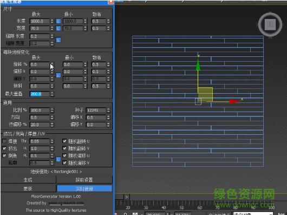Click the 旋转 % maximum field
The height and width of the screenshot is (215, 287).
(40, 64)
